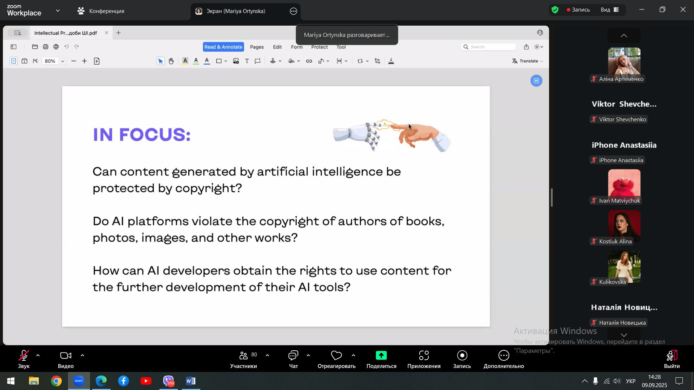694x390 pixels.
Task: Open Zoom Apps panel
Action: (424, 360)
